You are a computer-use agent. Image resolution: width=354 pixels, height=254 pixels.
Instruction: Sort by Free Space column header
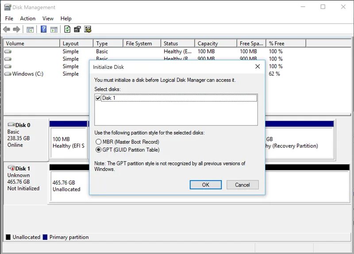pos(251,43)
